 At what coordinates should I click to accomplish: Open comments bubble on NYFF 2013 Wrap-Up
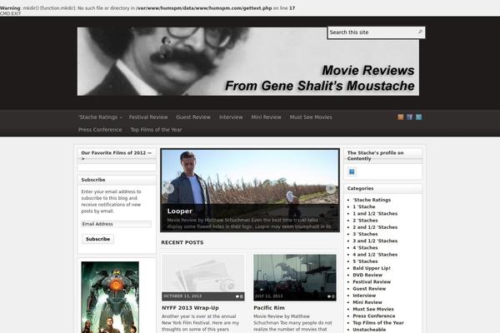click(239, 296)
